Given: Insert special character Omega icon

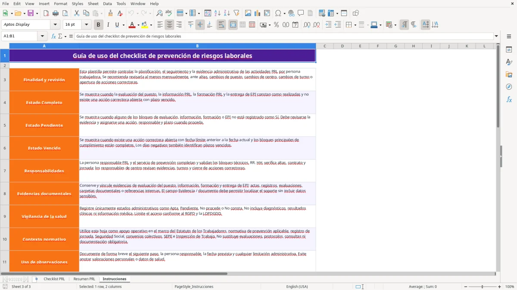Looking at the screenshot, I should (278, 13).
